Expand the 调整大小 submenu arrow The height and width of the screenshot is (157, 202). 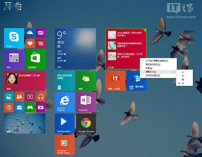click(174, 72)
